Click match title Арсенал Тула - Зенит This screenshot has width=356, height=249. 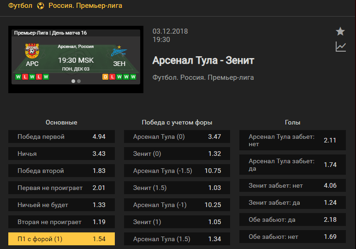(x=203, y=60)
